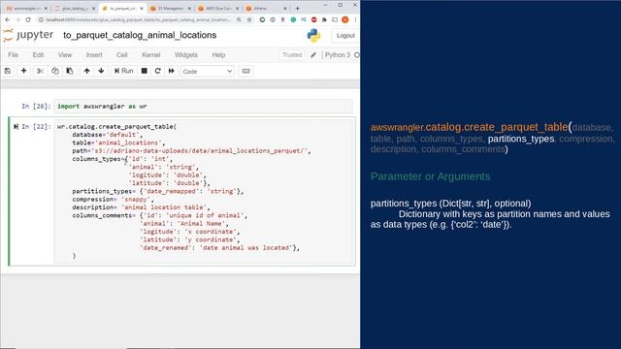Image resolution: width=621 pixels, height=349 pixels.
Task: Move selected cell down
Action: point(101,71)
